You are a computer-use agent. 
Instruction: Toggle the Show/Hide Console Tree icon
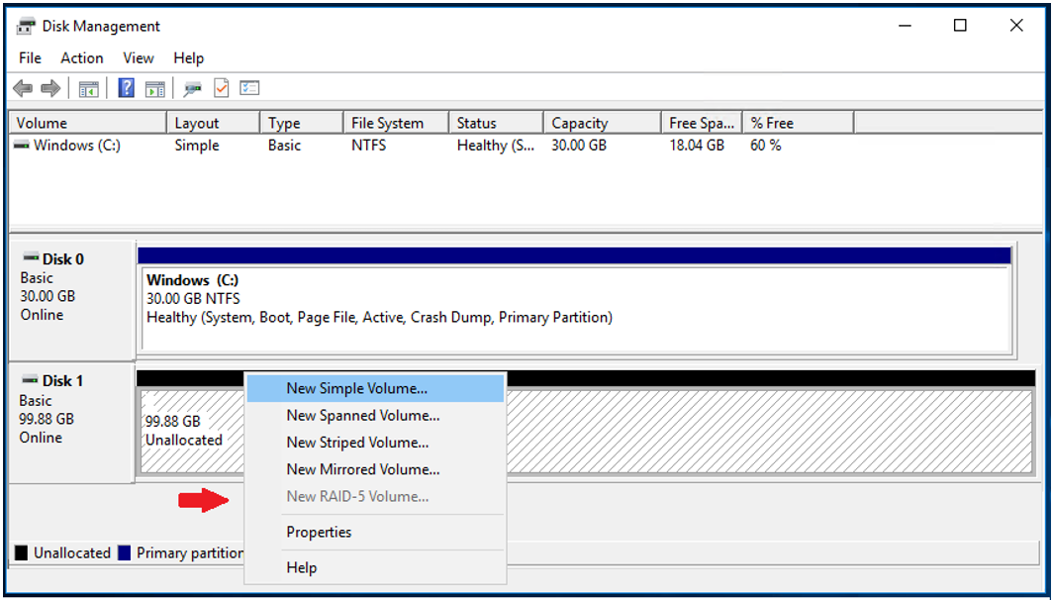pyautogui.click(x=89, y=89)
